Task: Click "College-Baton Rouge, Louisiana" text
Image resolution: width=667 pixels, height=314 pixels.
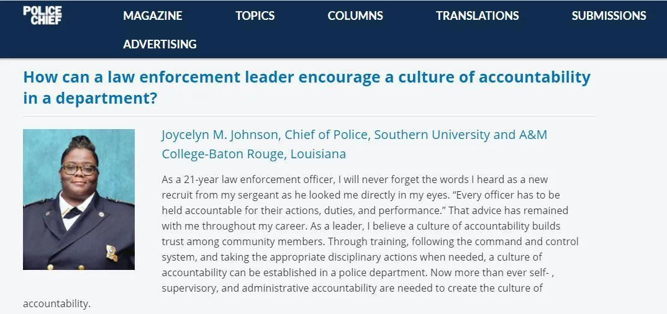Action: pyautogui.click(x=254, y=154)
